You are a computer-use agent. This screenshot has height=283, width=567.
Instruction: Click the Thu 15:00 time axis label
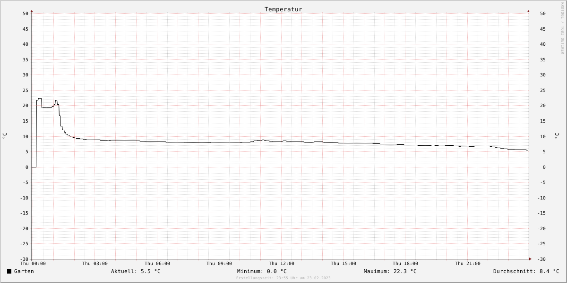(344, 264)
